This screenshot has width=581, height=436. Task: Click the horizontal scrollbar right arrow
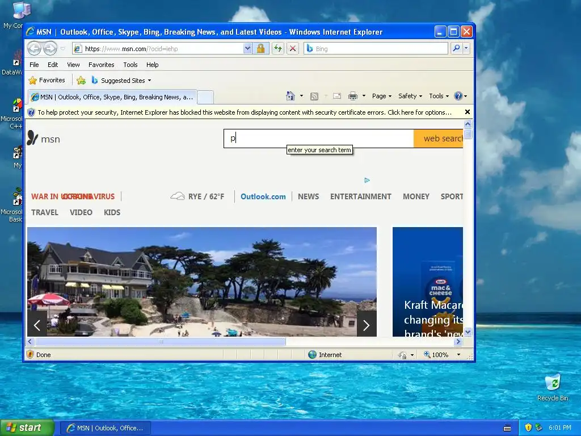pyautogui.click(x=458, y=341)
